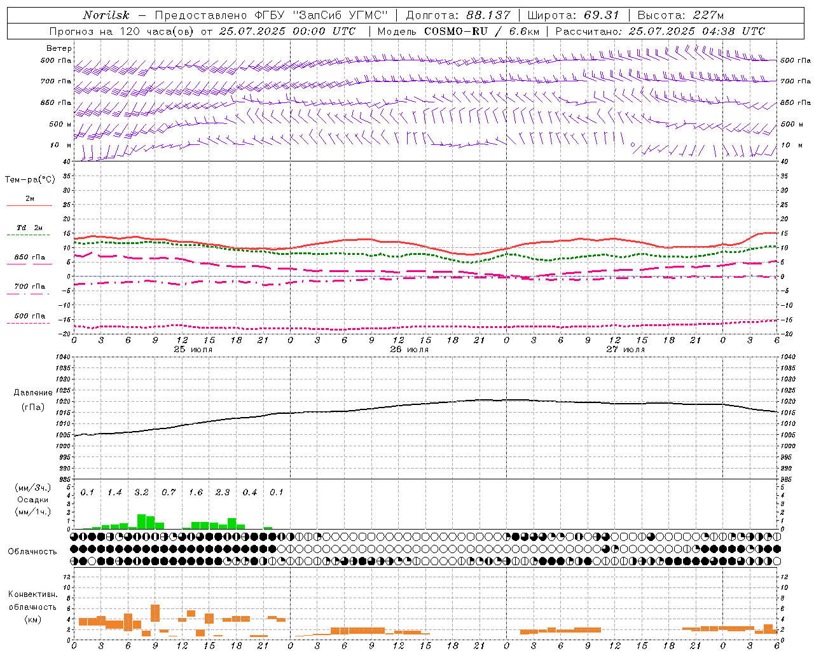
Task: Click the 26 июля date label
Action: (410, 349)
